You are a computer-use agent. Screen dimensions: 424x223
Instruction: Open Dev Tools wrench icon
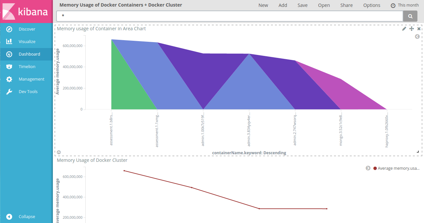click(9, 92)
